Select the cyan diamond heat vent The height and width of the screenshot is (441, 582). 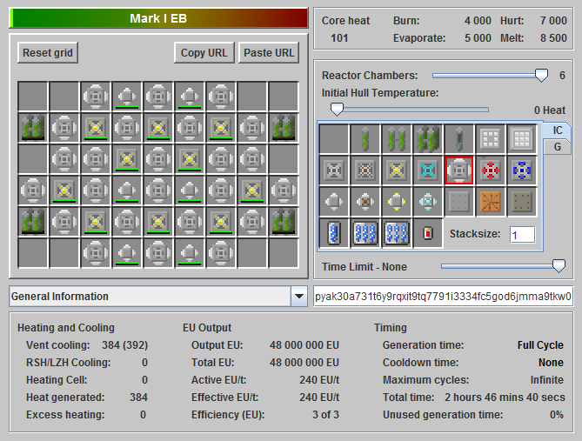(x=428, y=170)
